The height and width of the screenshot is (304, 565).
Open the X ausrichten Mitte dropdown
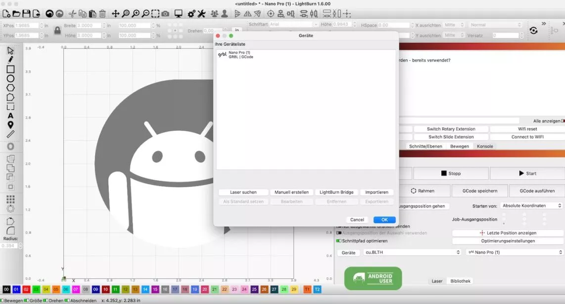[x=454, y=25]
